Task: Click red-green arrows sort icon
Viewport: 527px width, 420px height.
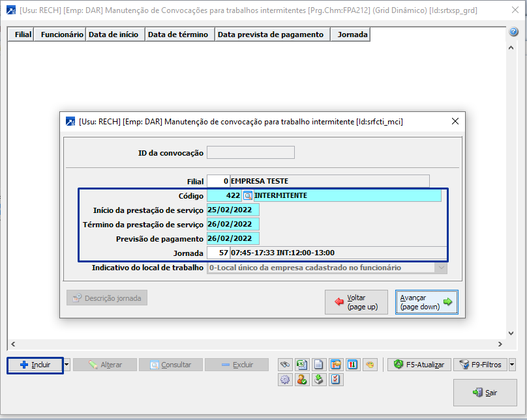Action: (x=353, y=365)
